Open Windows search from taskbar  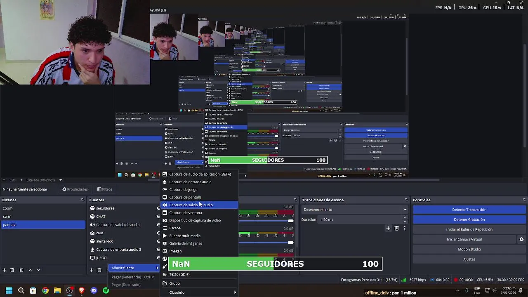point(21,290)
